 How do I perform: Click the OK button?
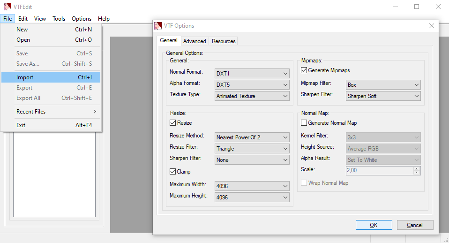pos(374,225)
